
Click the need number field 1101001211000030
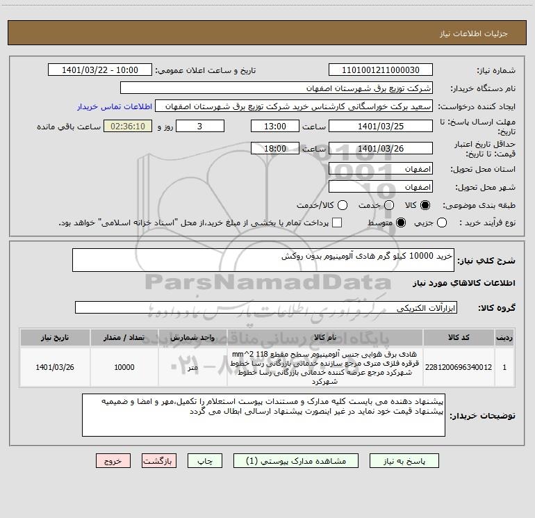click(x=381, y=70)
